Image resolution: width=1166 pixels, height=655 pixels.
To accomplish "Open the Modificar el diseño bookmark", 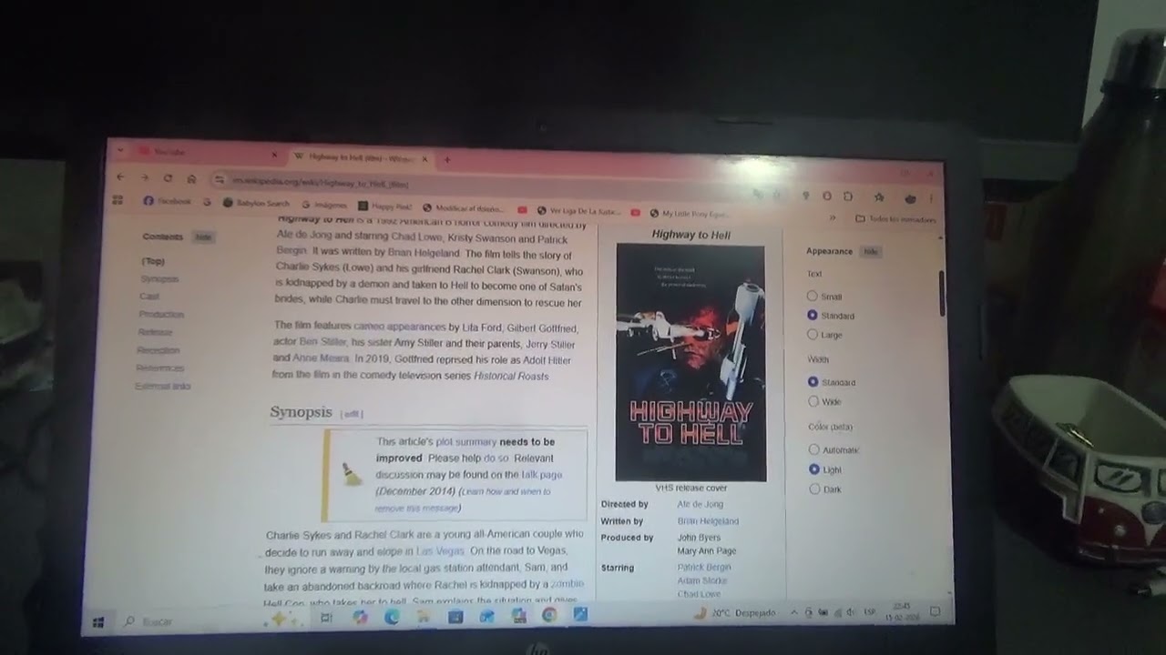I will click(464, 207).
